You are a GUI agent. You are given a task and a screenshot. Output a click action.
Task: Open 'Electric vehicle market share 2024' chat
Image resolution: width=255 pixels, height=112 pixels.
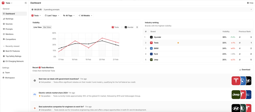(53, 93)
